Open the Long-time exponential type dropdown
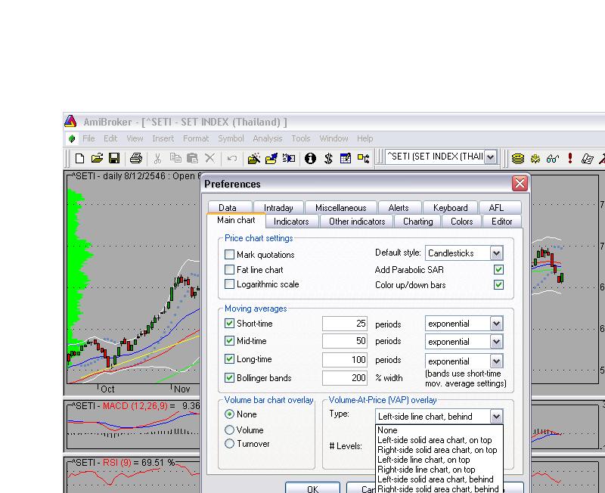Screen dimensions: 605x493 coord(496,361)
